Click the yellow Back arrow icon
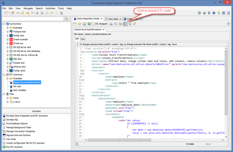The image size is (233, 152). point(52,13)
